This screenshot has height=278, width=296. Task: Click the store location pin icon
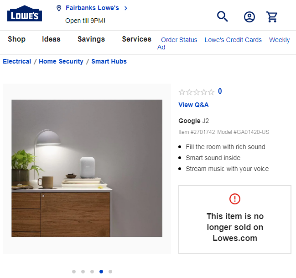tap(59, 8)
